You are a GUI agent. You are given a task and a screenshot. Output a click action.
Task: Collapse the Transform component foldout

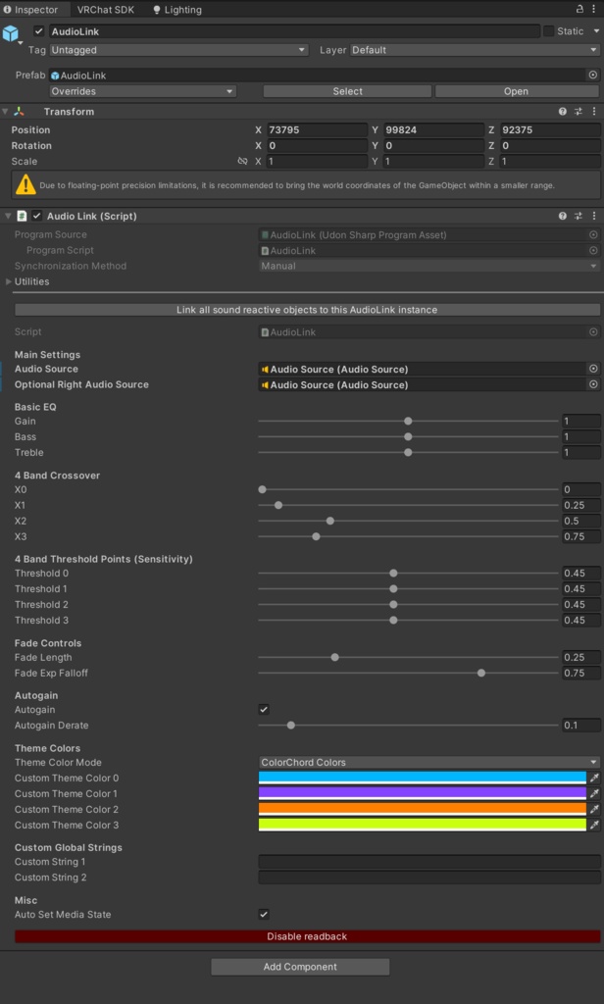point(8,111)
